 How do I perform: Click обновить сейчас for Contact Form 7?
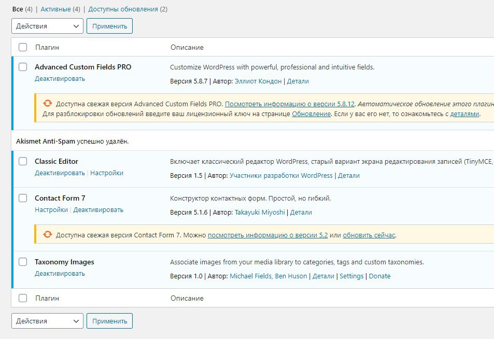pyautogui.click(x=369, y=235)
